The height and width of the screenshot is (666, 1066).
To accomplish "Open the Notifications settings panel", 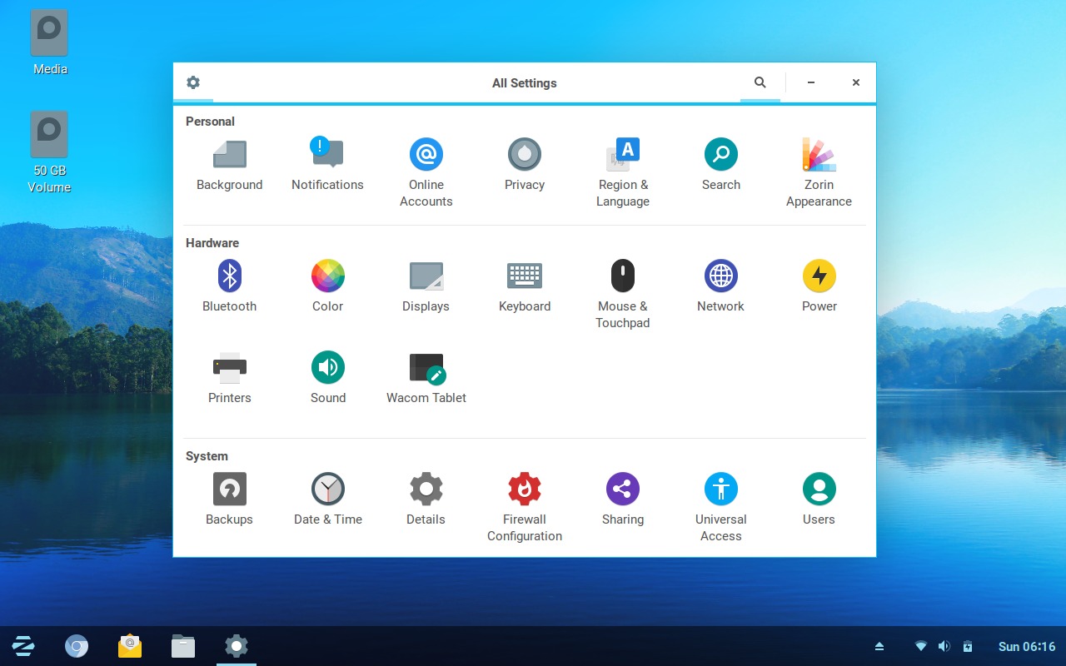I will click(327, 162).
